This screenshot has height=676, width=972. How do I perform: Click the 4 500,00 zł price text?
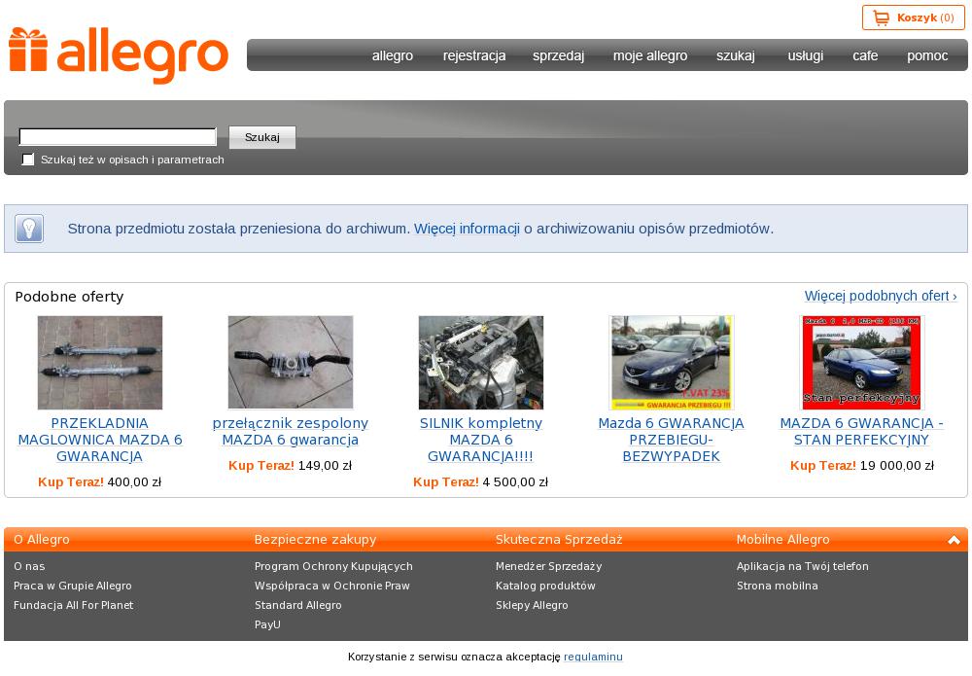point(515,481)
